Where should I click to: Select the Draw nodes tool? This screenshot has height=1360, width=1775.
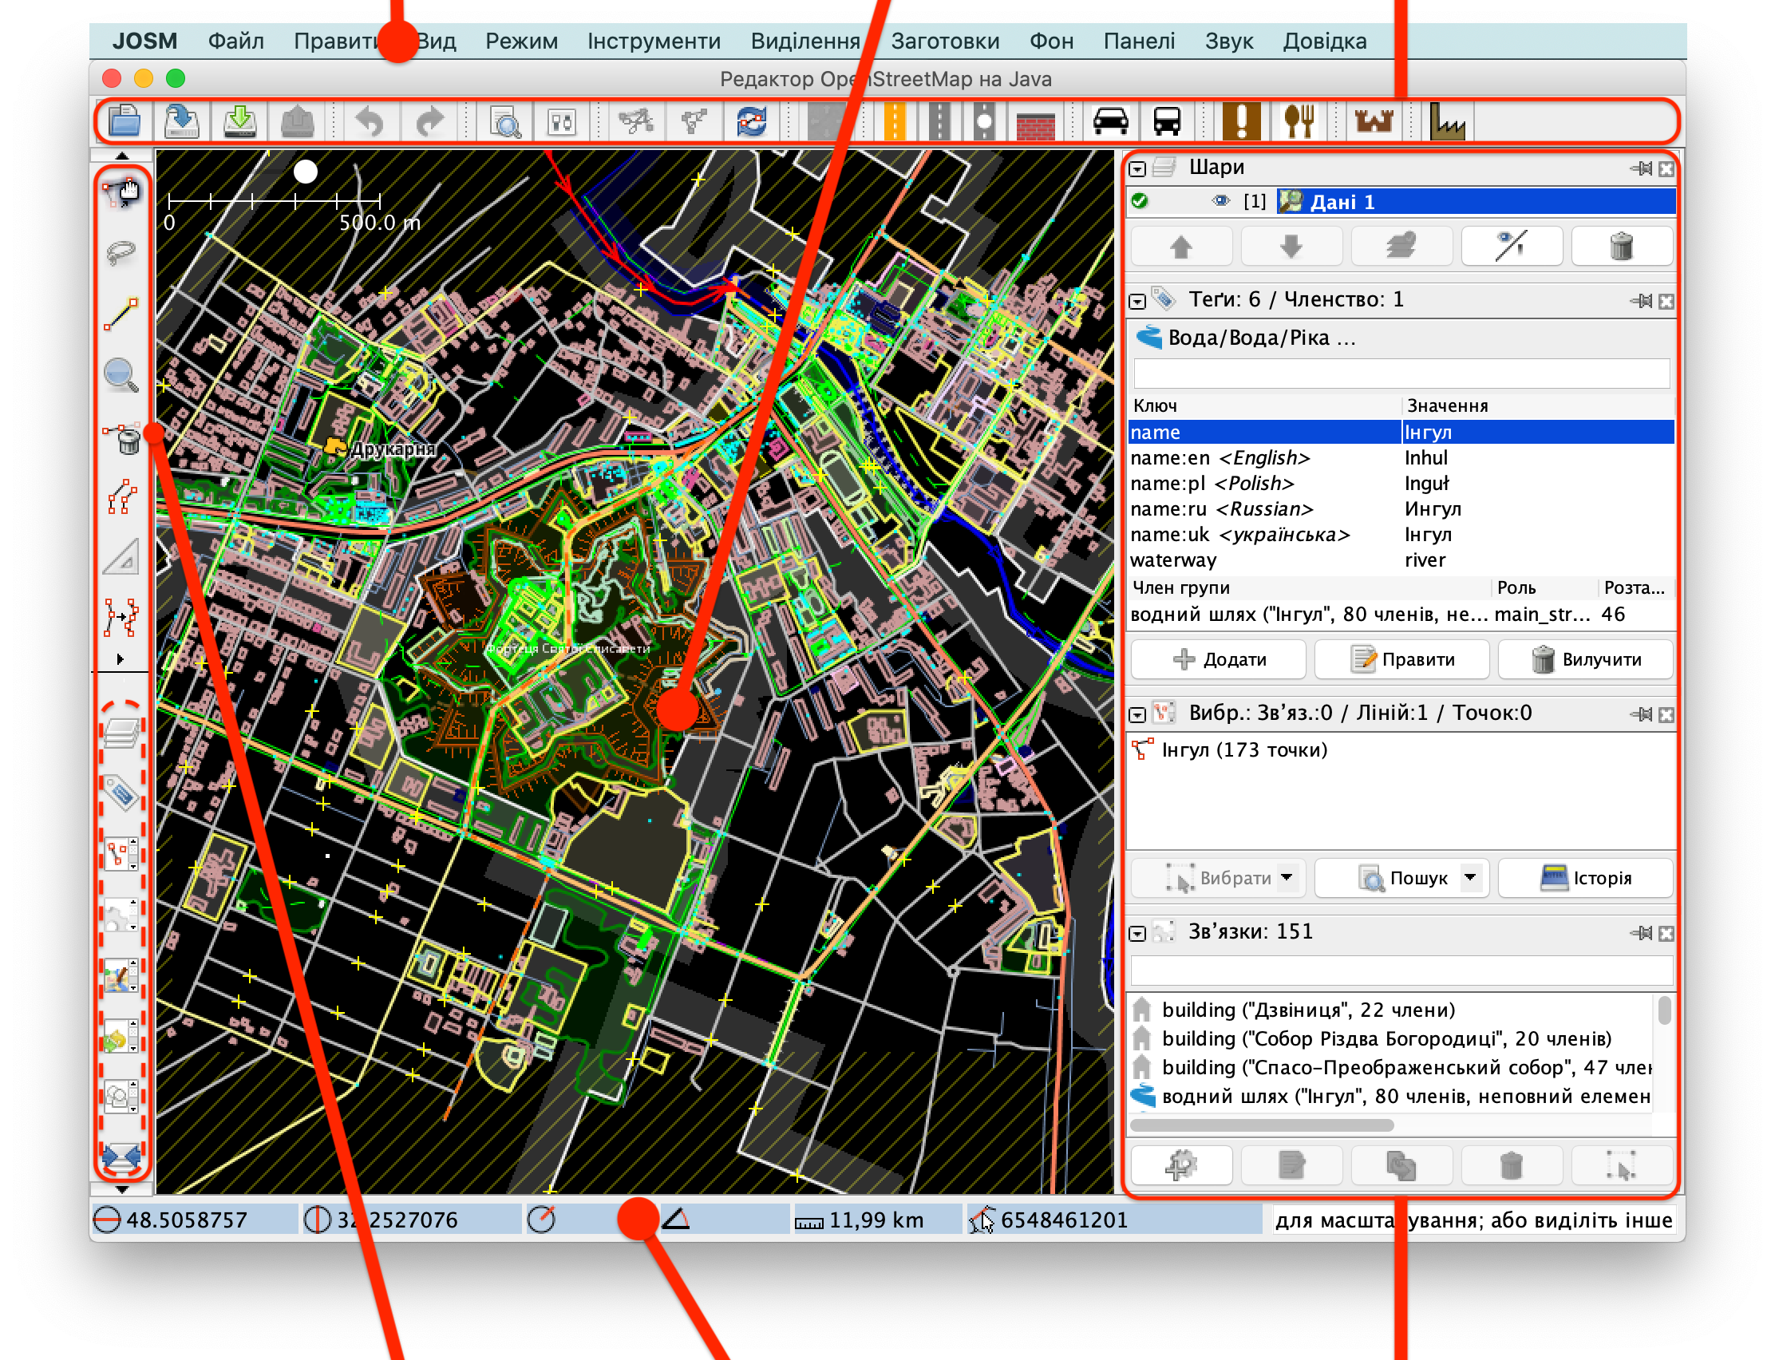click(x=121, y=314)
